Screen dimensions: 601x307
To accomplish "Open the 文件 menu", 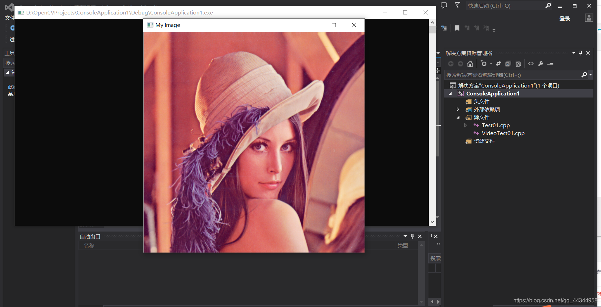I will (9, 18).
